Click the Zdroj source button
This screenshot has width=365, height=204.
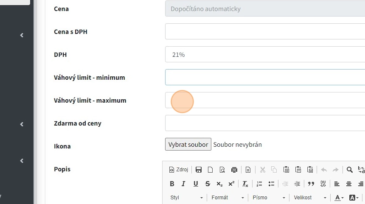pyautogui.click(x=179, y=170)
